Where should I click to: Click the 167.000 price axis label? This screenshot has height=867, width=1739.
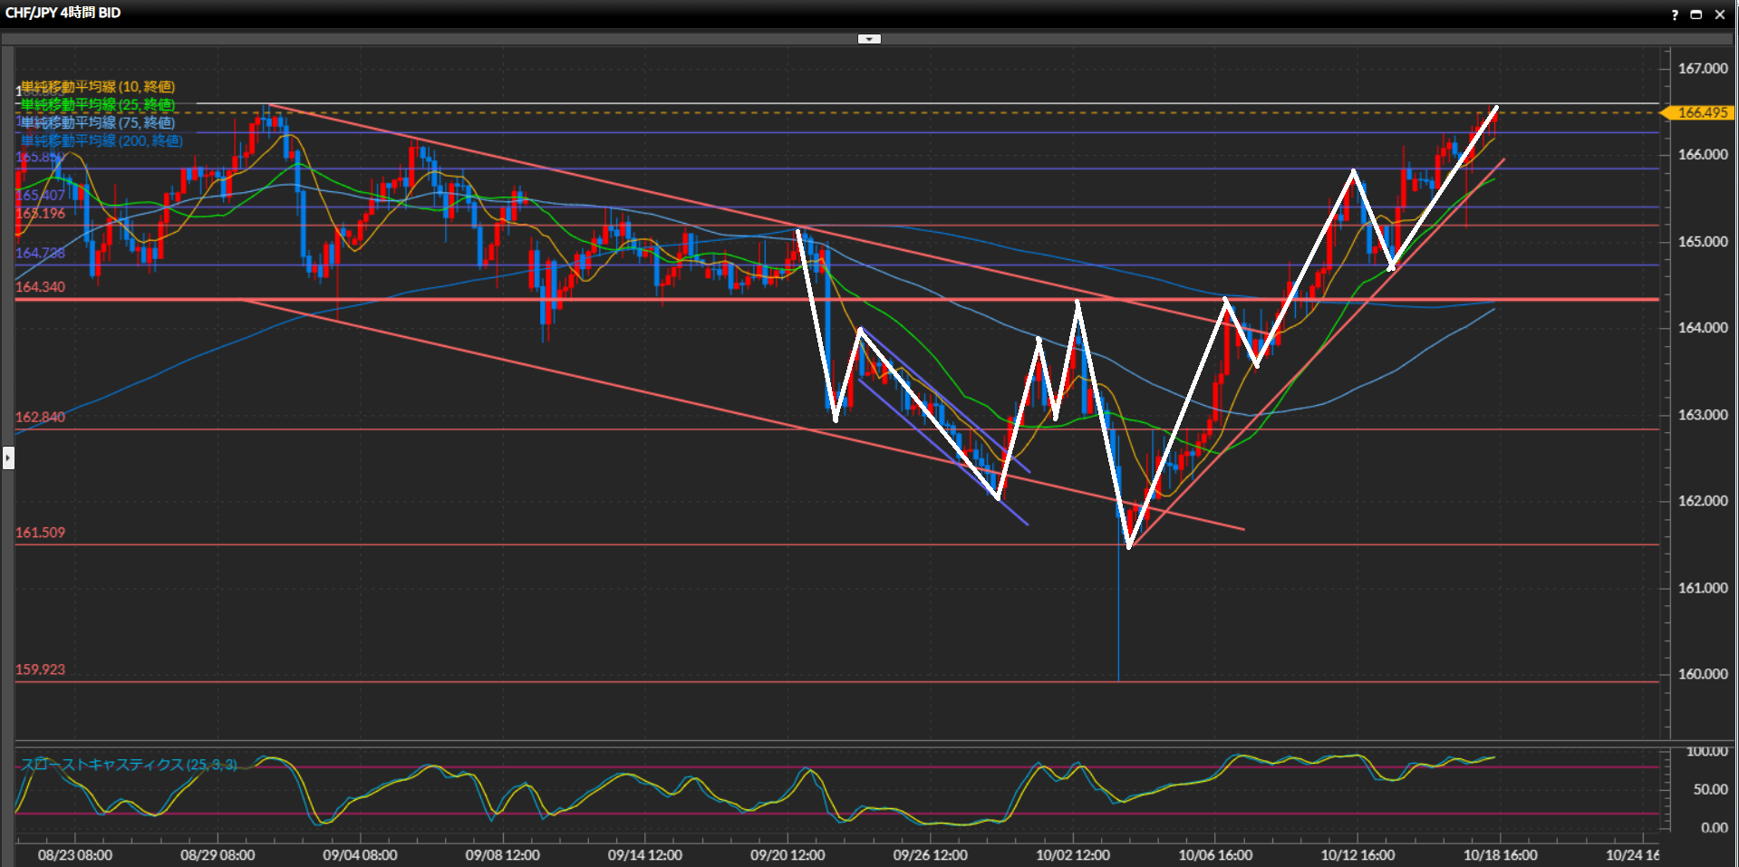[1702, 69]
